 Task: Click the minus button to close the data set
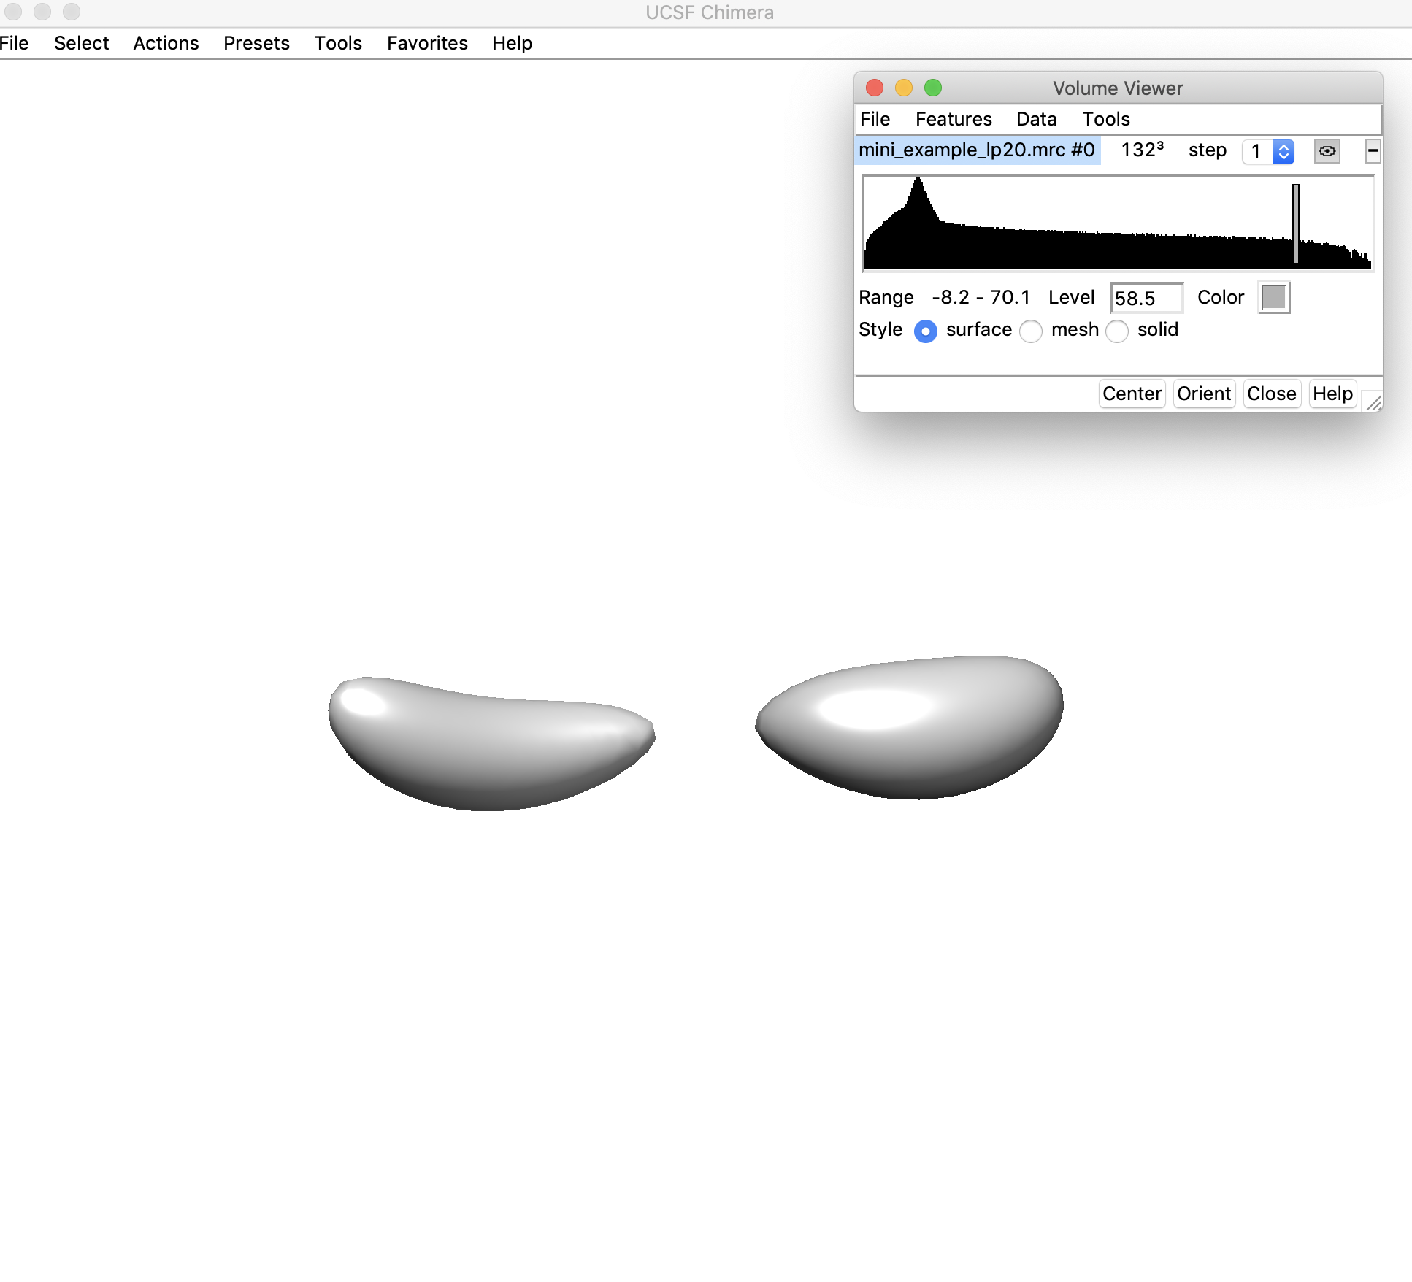[1373, 151]
